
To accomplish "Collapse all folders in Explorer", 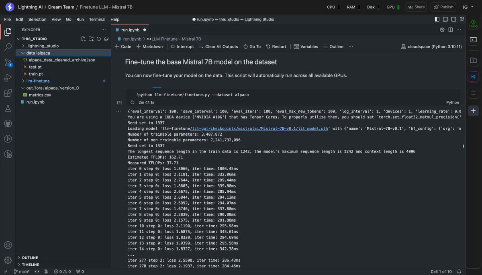I will tap(106, 39).
